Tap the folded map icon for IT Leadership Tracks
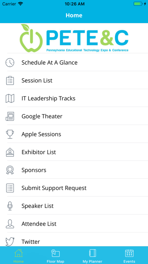Image resolution: width=148 pixels, height=264 pixels. [x=10, y=99]
